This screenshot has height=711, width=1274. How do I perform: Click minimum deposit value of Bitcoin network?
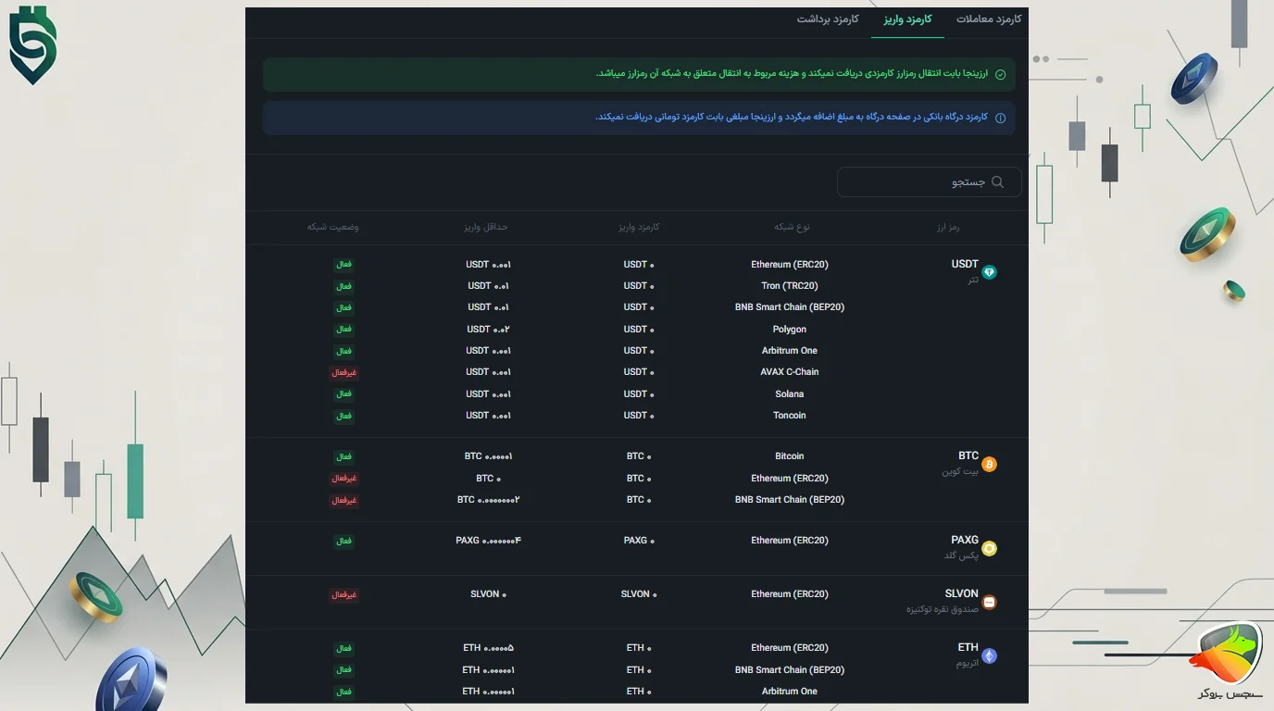(489, 456)
